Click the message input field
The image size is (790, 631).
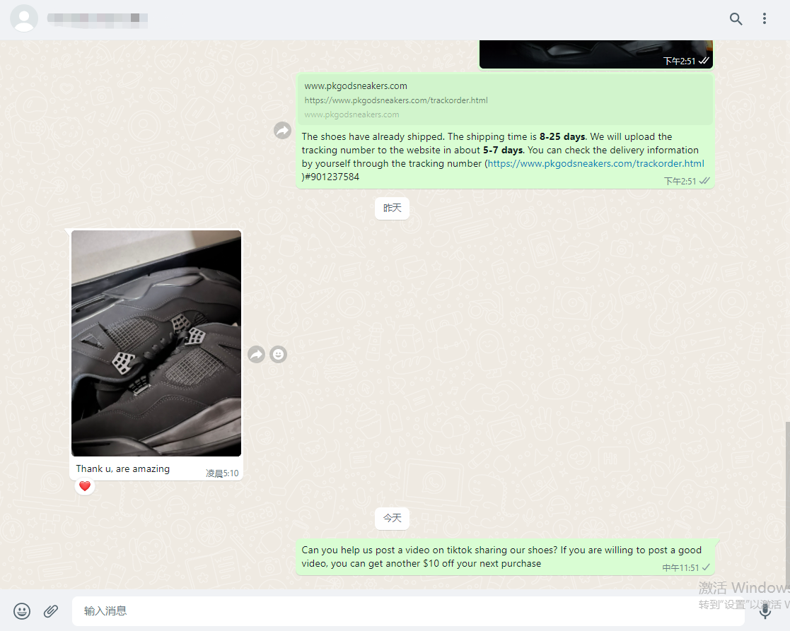tap(407, 611)
